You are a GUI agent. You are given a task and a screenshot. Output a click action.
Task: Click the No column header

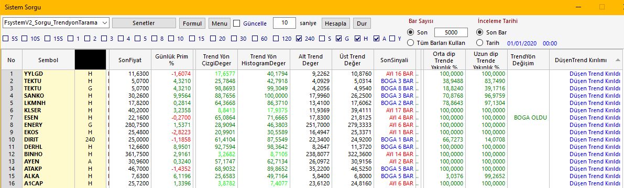(11, 60)
